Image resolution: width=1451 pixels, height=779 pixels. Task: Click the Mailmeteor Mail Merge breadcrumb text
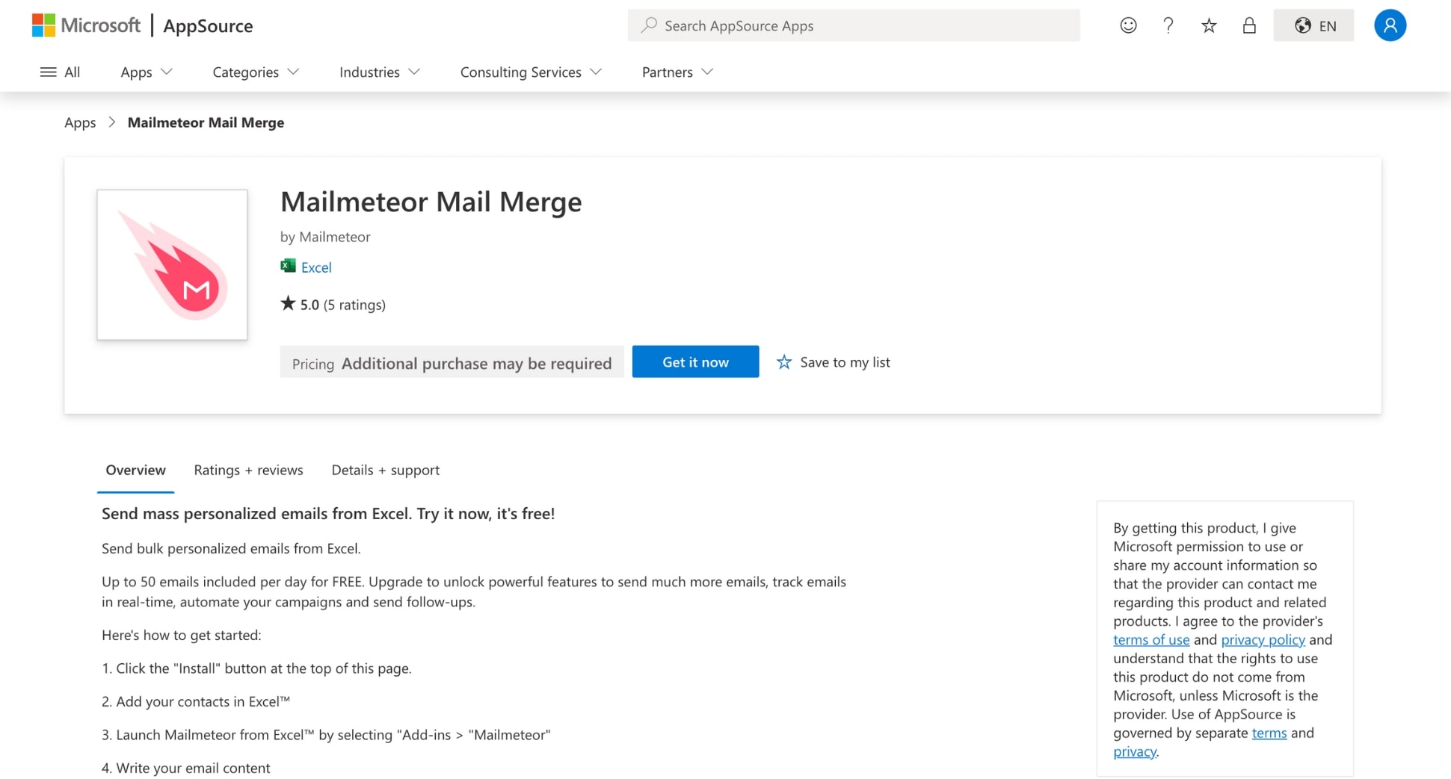[206, 122]
